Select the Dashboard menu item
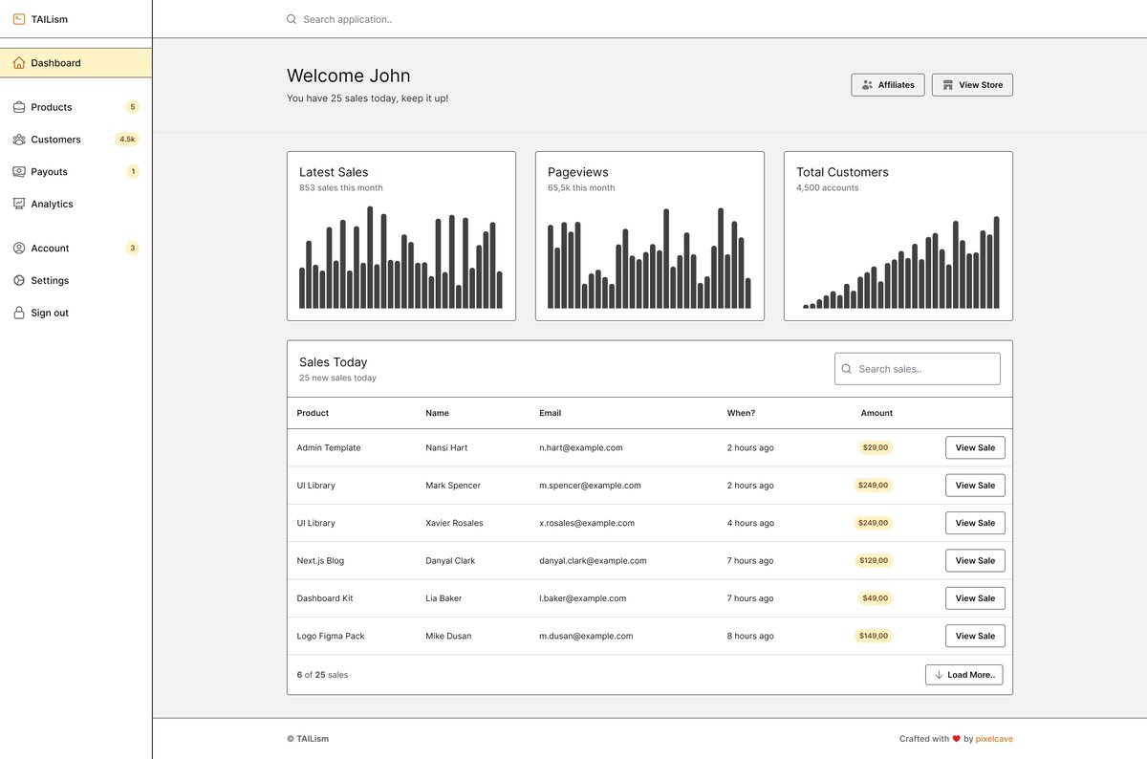This screenshot has height=759, width=1147. click(54, 61)
